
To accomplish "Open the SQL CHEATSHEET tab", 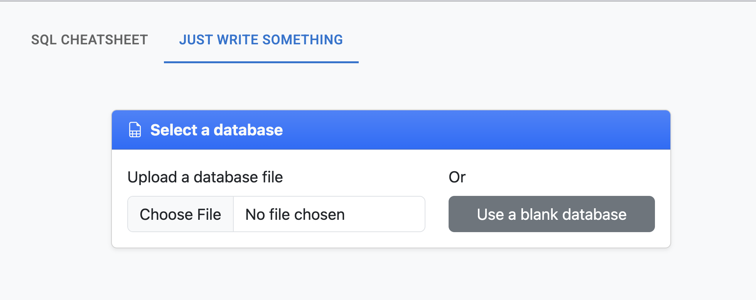I will coord(89,40).
